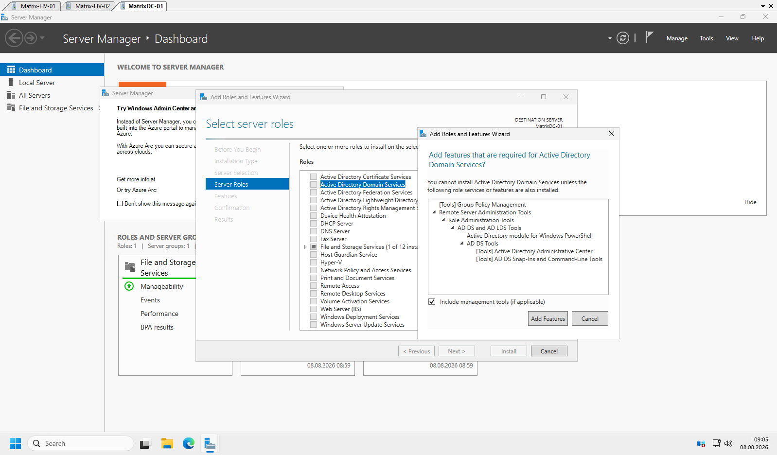777x455 pixels.
Task: Select the Installation Type wizard step
Action: click(236, 161)
